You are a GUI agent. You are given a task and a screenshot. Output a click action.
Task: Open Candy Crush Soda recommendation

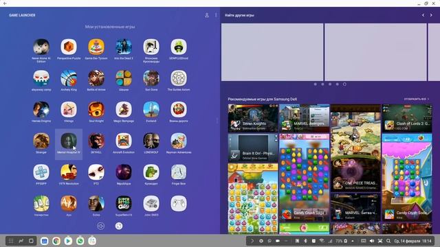407,178
